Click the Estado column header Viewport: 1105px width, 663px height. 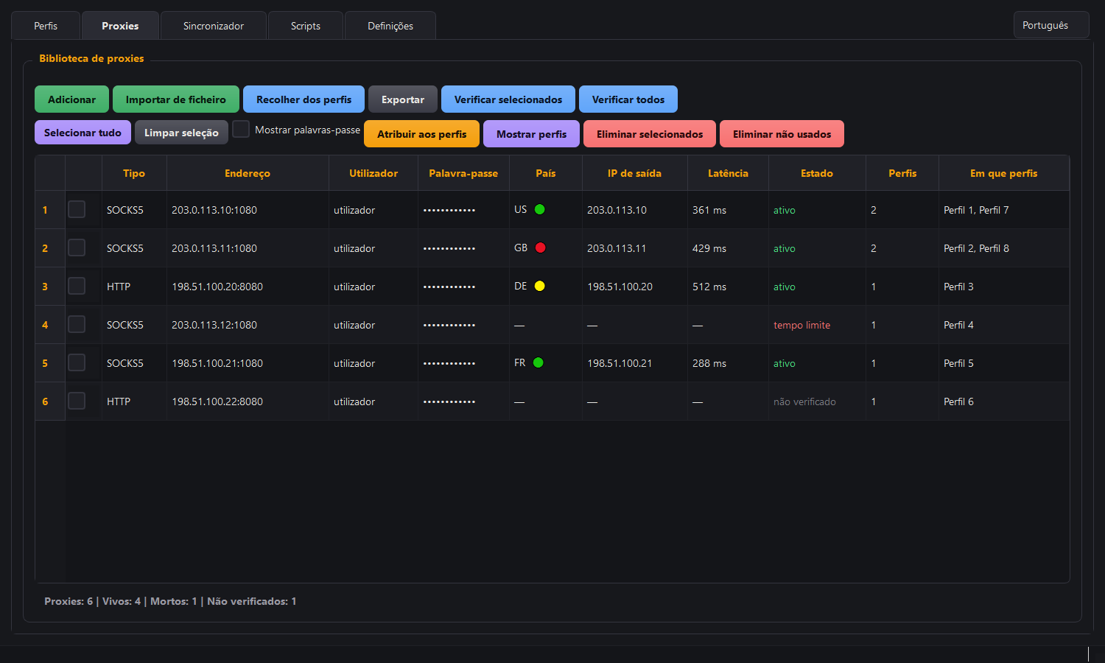point(817,173)
